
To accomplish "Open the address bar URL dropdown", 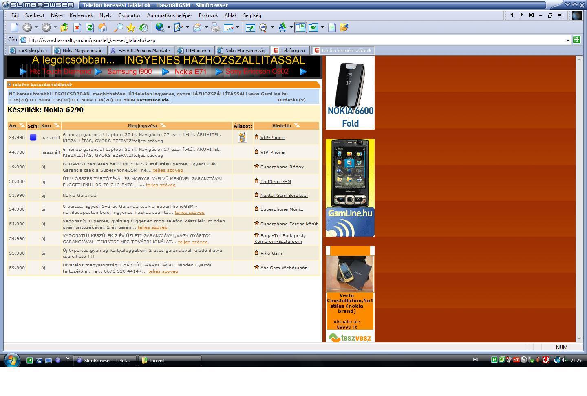I will coord(568,40).
